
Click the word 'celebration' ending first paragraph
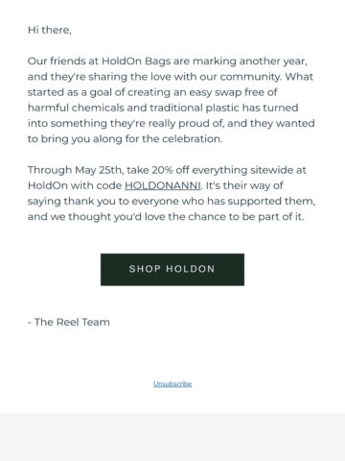tap(192, 139)
